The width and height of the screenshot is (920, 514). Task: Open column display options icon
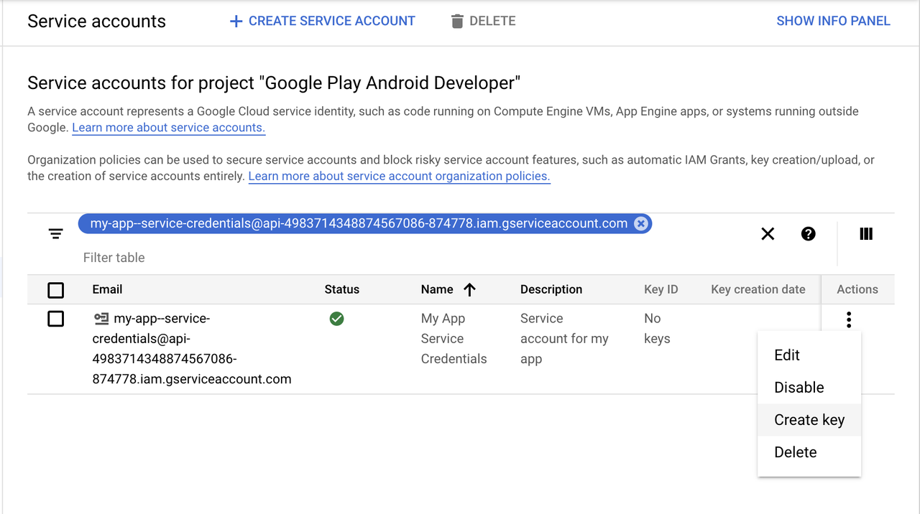pos(866,234)
